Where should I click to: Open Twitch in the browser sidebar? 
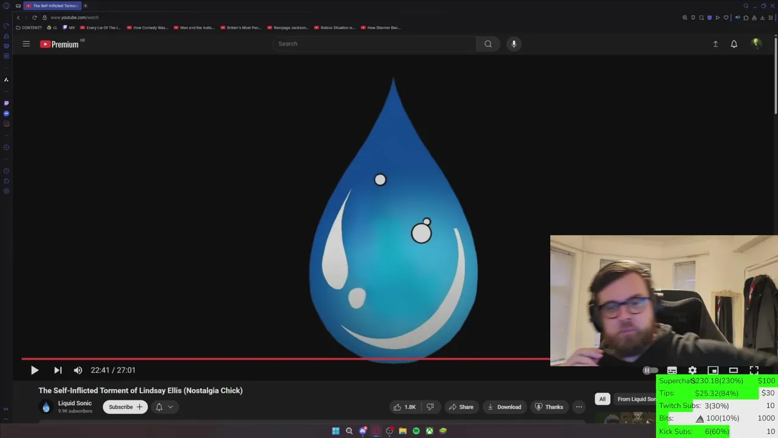click(6, 103)
